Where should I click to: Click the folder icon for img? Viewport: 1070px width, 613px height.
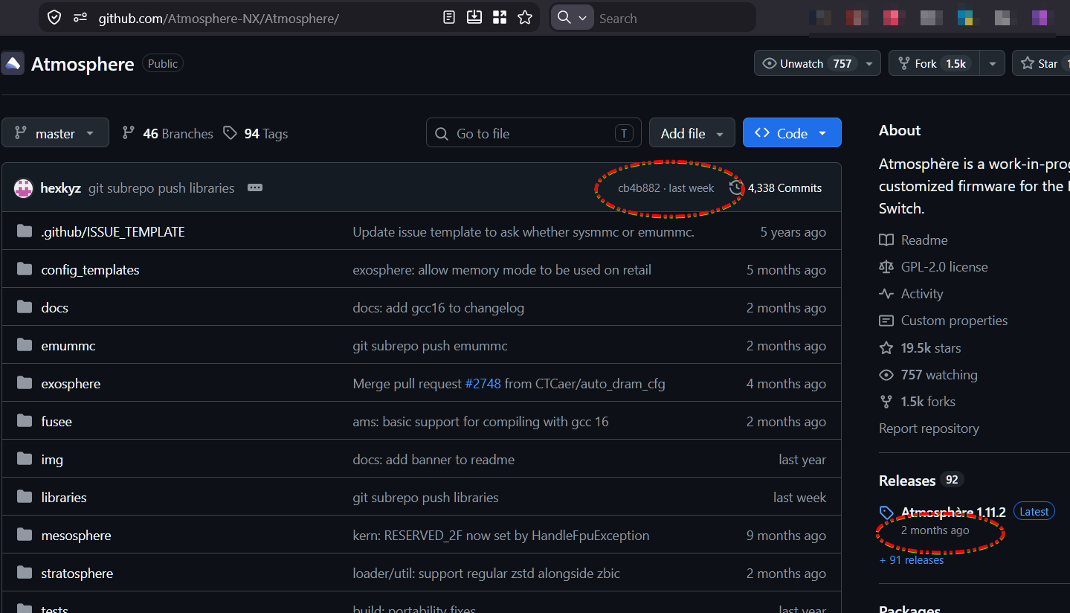[x=25, y=459]
